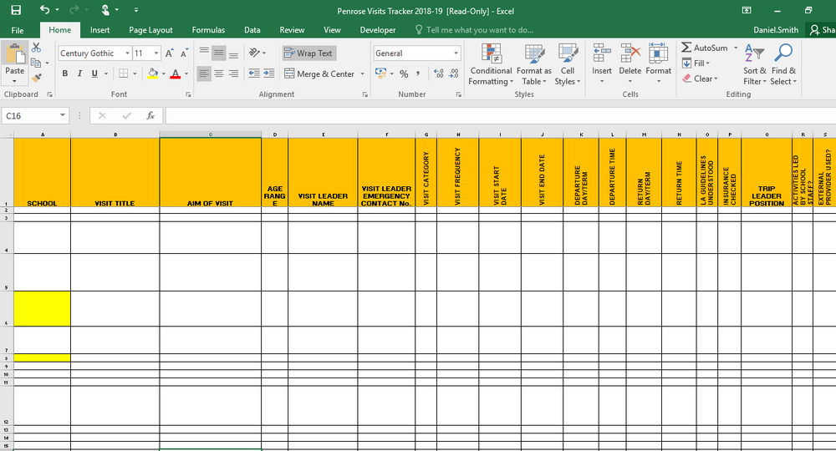This screenshot has width=836, height=451.
Task: Open Customize Quick Access Toolbar dropdown
Action: (x=136, y=10)
